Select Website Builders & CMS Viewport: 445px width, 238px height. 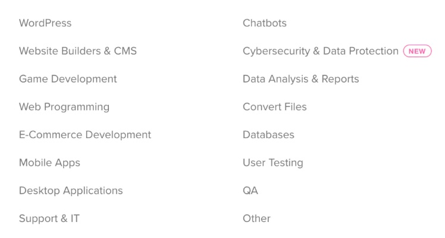[x=78, y=51]
